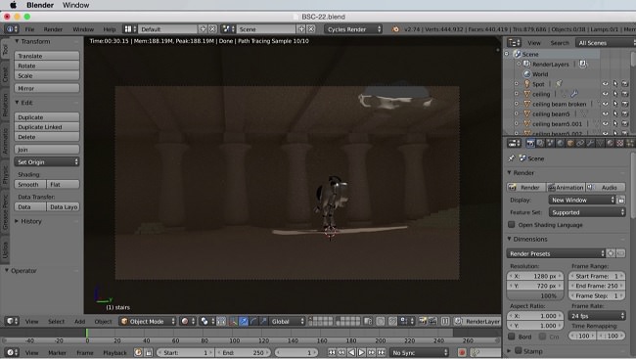This screenshot has height=359, width=636.
Task: Open the Modifiers properties tab (wrench icon)
Action: coord(590,143)
